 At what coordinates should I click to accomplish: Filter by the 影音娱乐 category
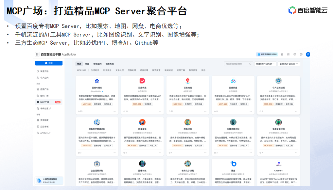(107, 70)
